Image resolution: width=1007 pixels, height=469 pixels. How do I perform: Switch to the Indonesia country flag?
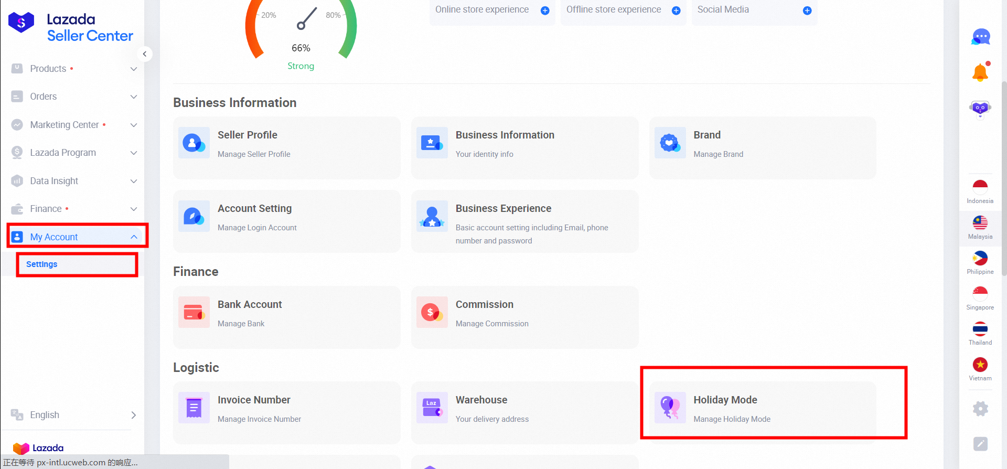(980, 187)
